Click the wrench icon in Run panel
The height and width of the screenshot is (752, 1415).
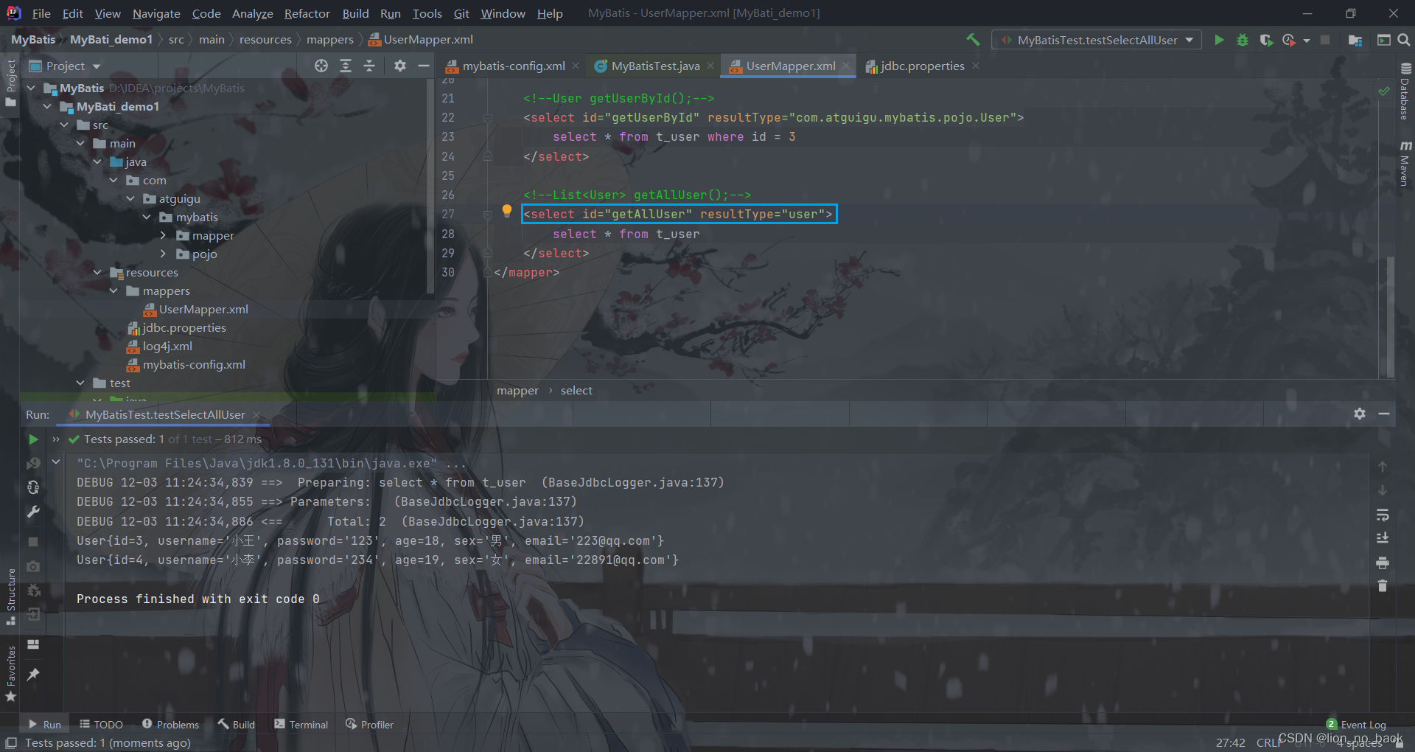click(33, 512)
